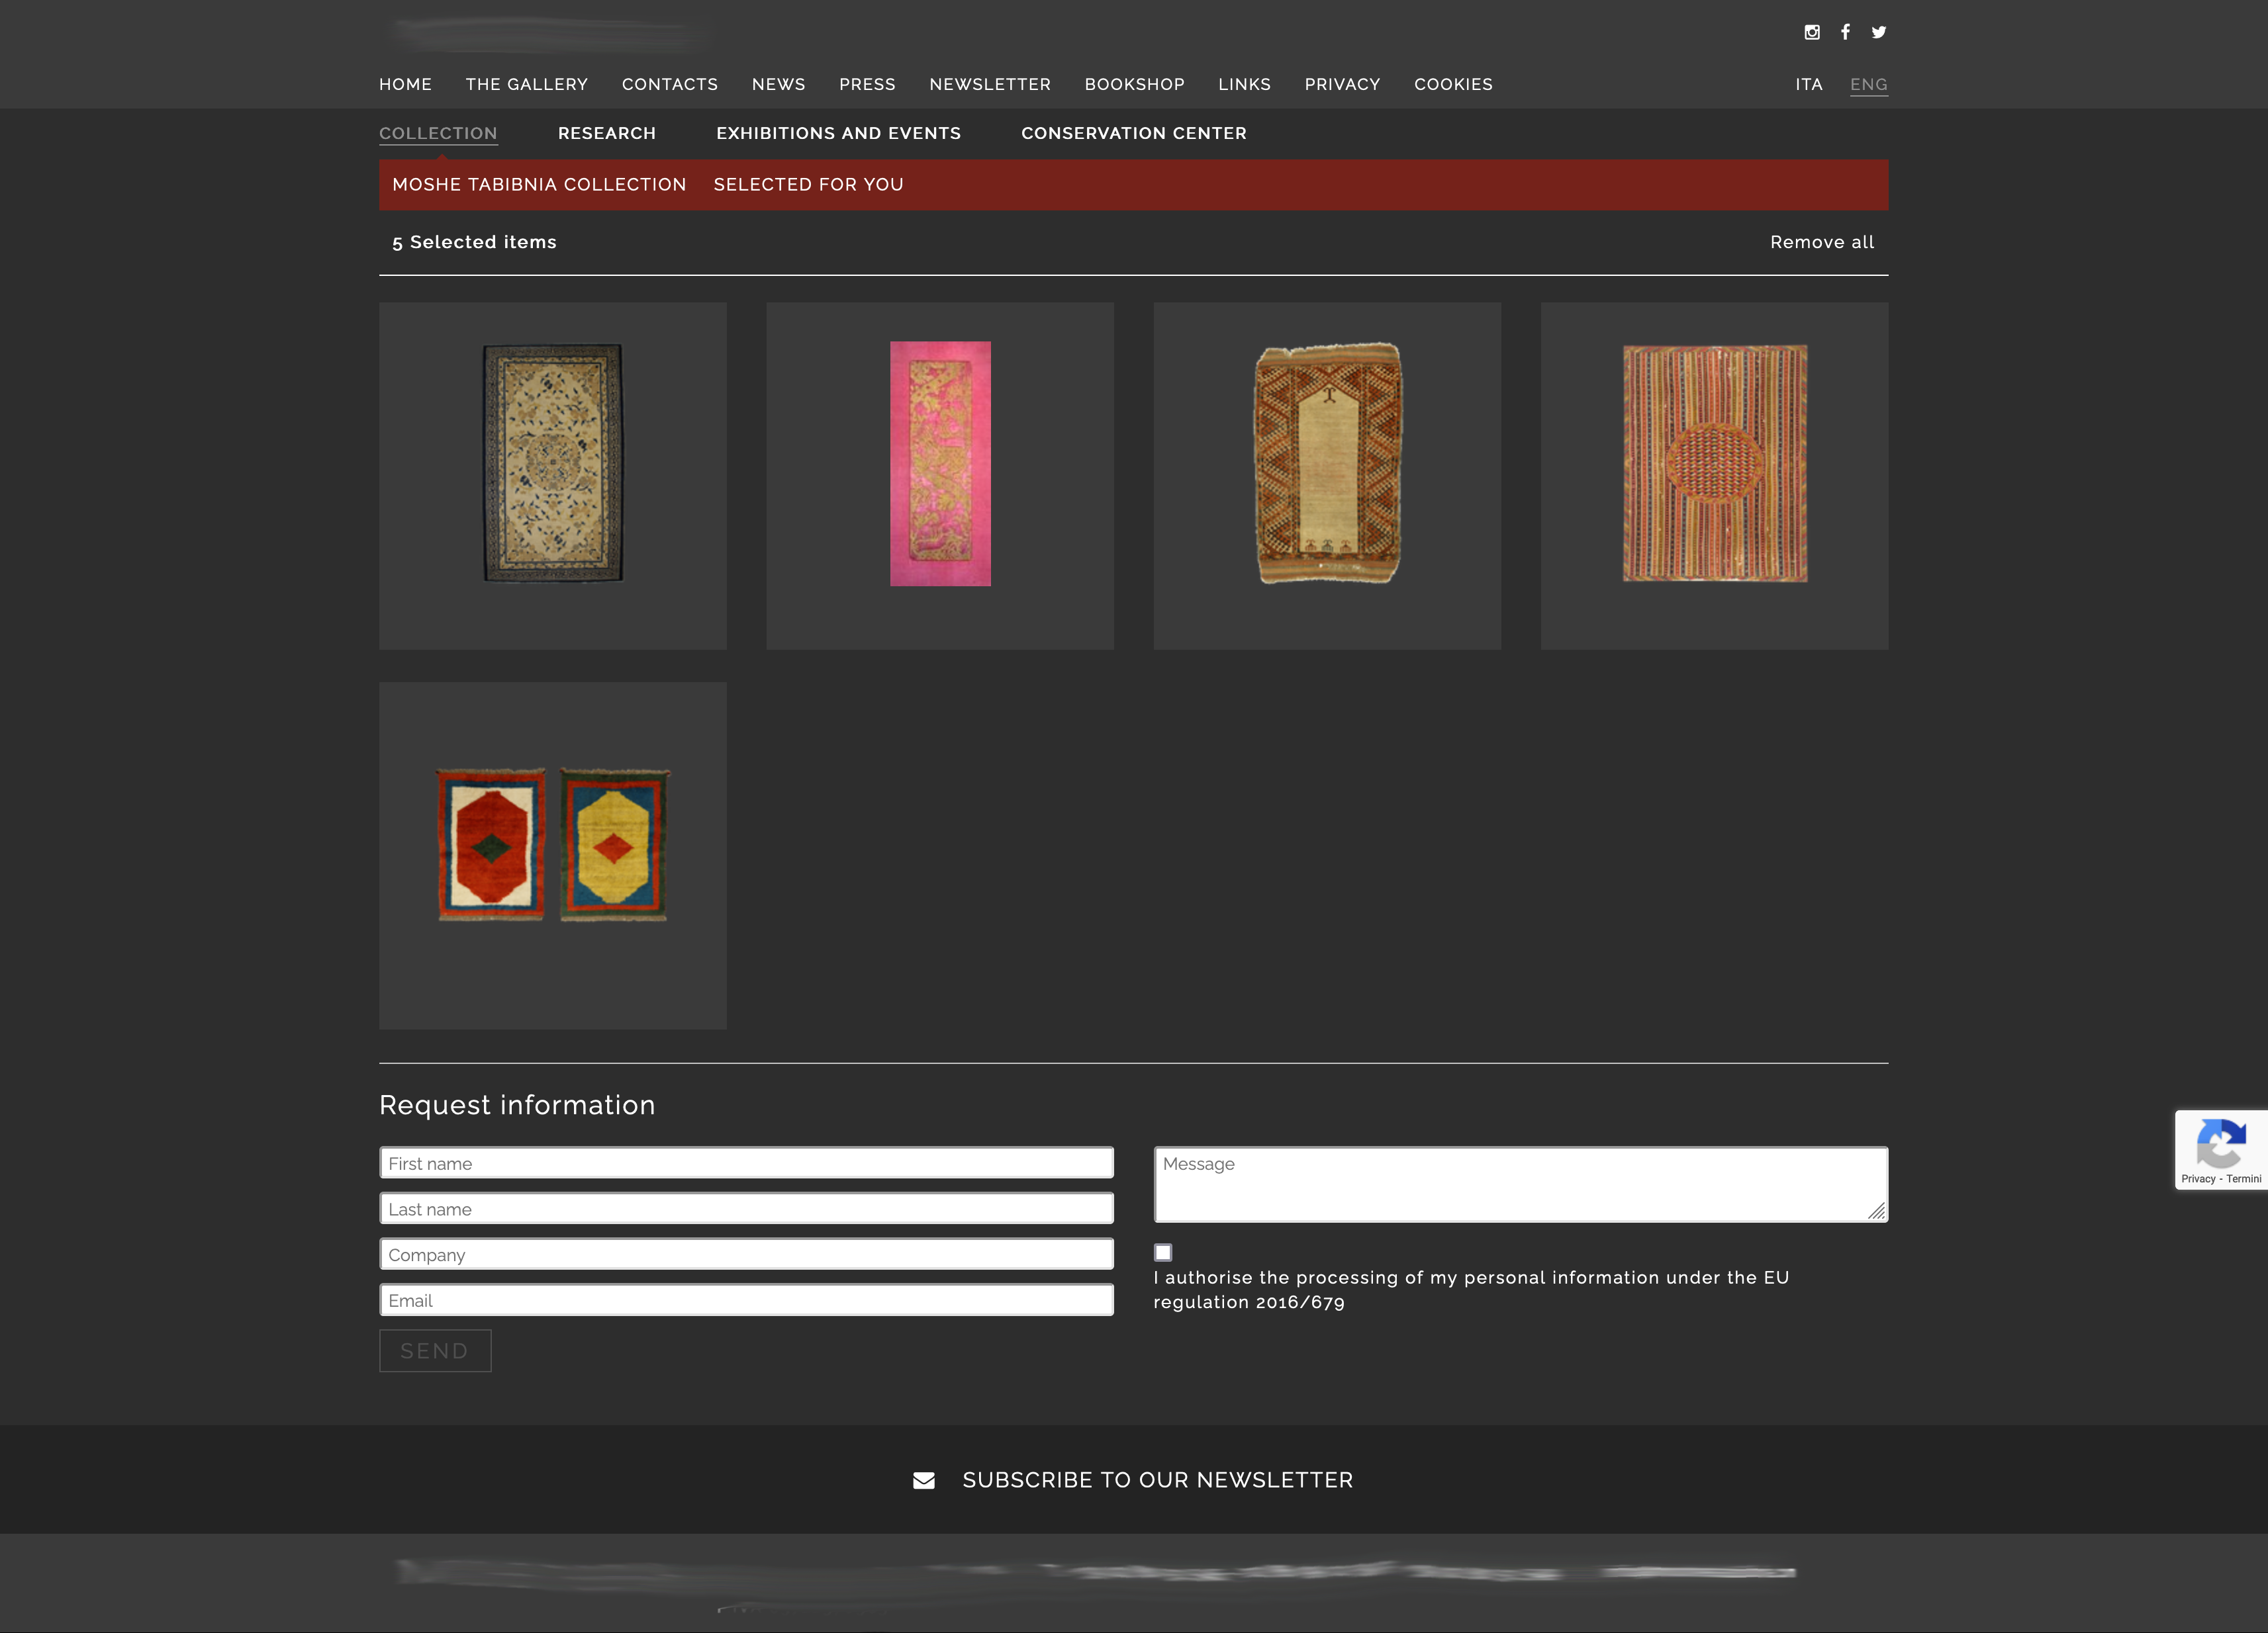2268x1633 pixels.
Task: Click the reCAPTCHA badge icon
Action: pos(2220,1144)
